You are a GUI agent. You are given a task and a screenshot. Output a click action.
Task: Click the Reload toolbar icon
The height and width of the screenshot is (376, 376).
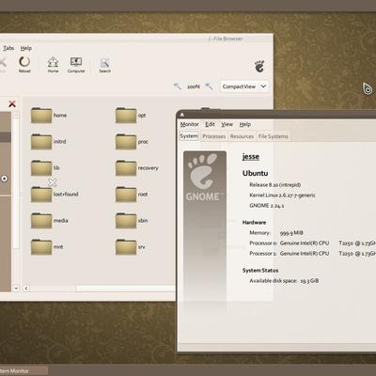coord(24,64)
